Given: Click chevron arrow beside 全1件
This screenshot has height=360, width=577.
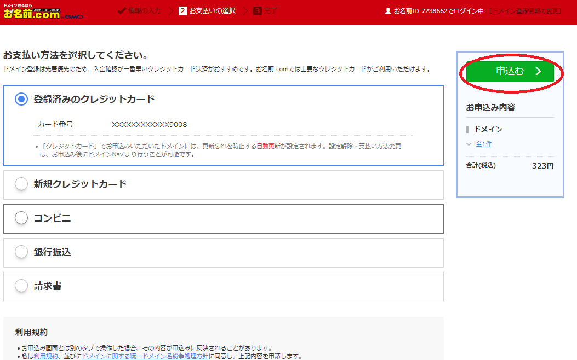Looking at the screenshot, I should pyautogui.click(x=469, y=144).
